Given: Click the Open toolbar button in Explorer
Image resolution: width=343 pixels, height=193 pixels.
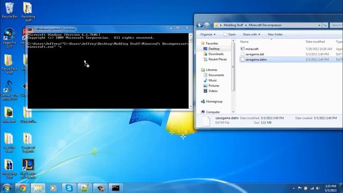Looking at the screenshot, I should click(229, 34).
